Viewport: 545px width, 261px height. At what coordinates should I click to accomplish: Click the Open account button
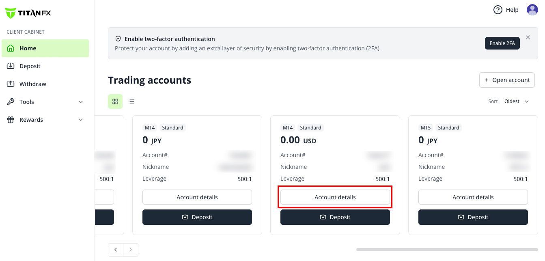[x=507, y=80]
